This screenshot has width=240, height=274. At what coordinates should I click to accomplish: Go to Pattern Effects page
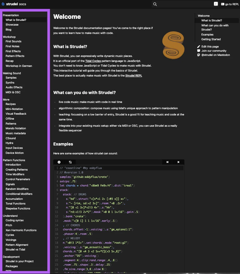(x=15, y=56)
